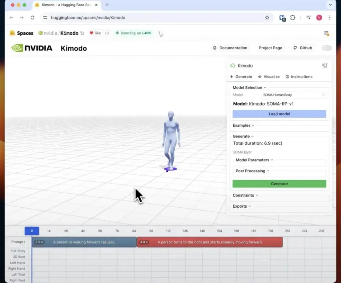Screen dimensions: 341x283
Task: Click the screen capture extension icon
Action: (x=282, y=18)
